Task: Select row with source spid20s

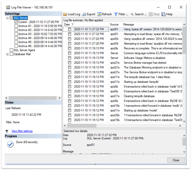Action: coord(122,115)
